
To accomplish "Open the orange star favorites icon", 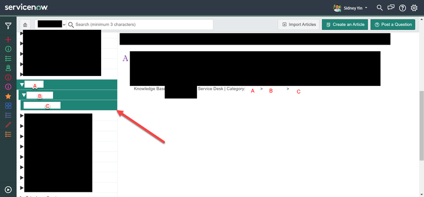I will pyautogui.click(x=8, y=96).
